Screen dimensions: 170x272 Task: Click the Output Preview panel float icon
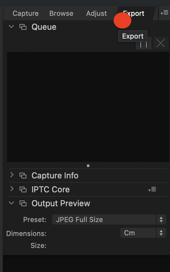pos(23,203)
